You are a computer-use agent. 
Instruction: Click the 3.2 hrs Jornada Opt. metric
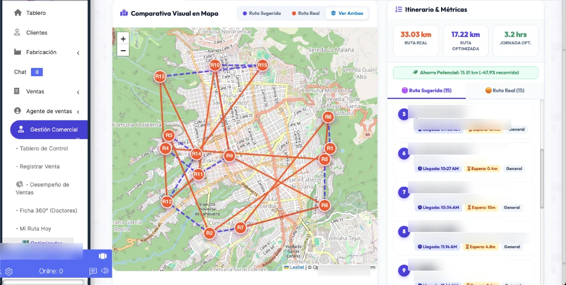[x=516, y=41]
